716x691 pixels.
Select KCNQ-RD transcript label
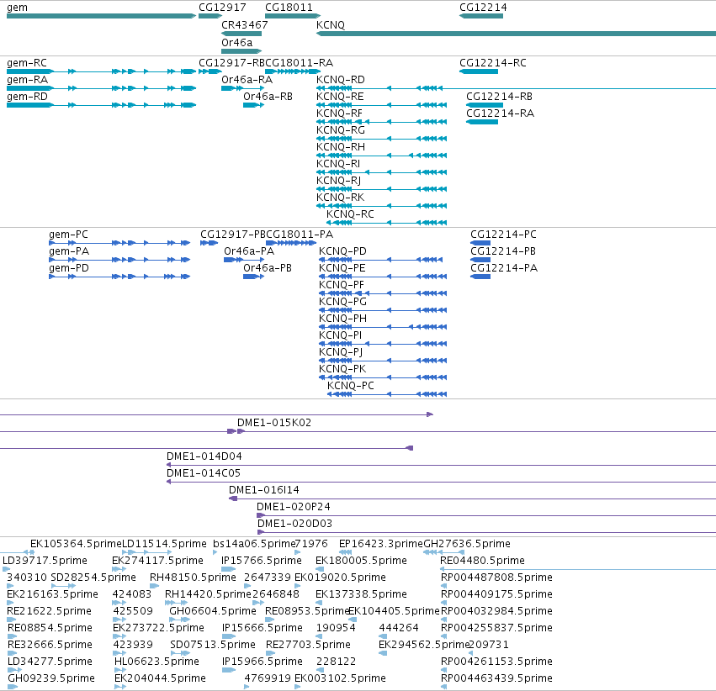(x=341, y=79)
